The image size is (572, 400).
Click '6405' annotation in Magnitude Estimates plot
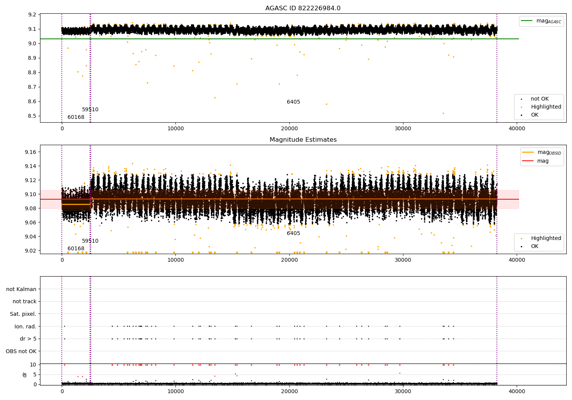click(293, 234)
